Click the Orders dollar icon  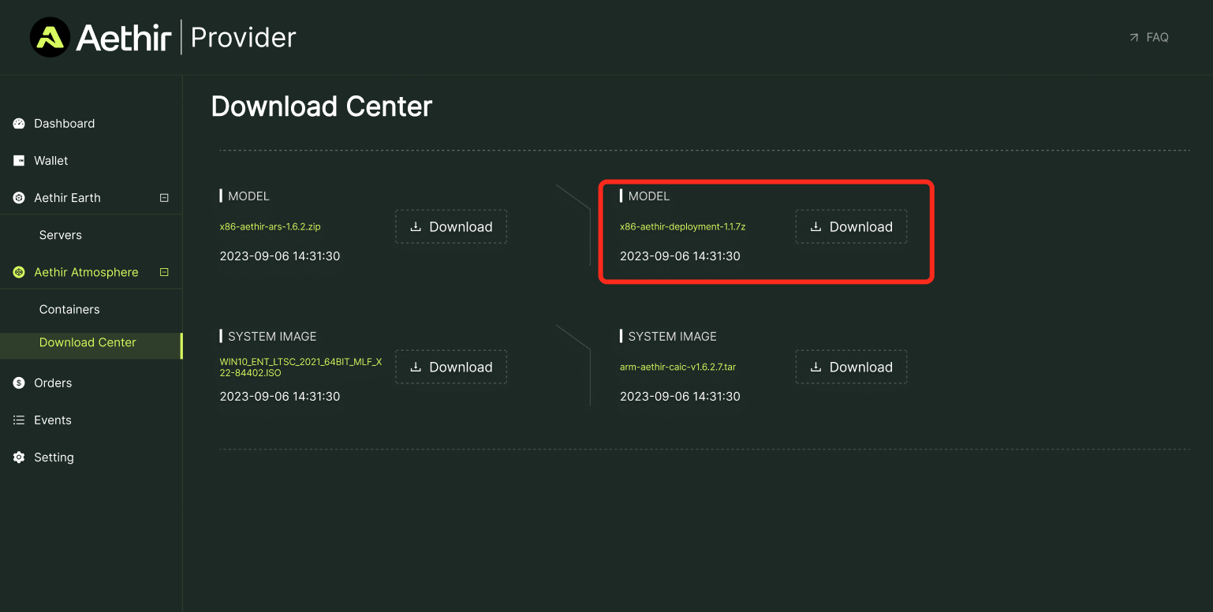click(19, 383)
